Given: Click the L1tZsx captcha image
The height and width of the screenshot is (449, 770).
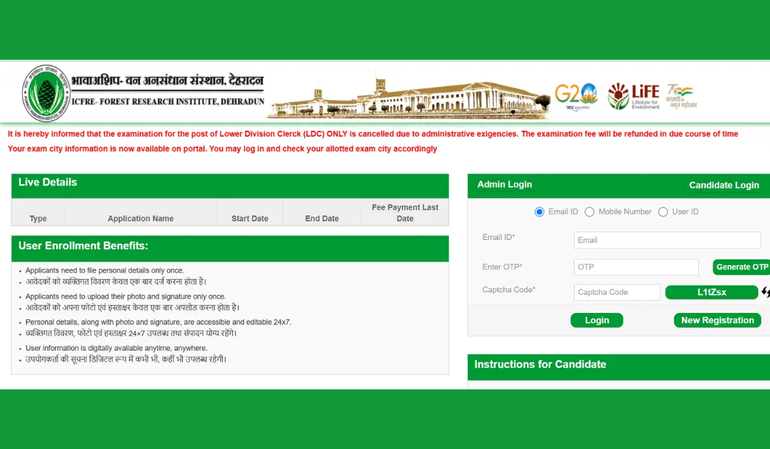Looking at the screenshot, I should pos(712,292).
